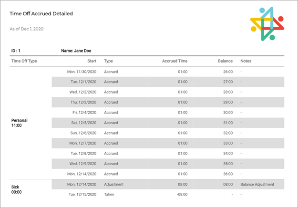Click the Tue, 12/1/2020 row date

pyautogui.click(x=83, y=82)
